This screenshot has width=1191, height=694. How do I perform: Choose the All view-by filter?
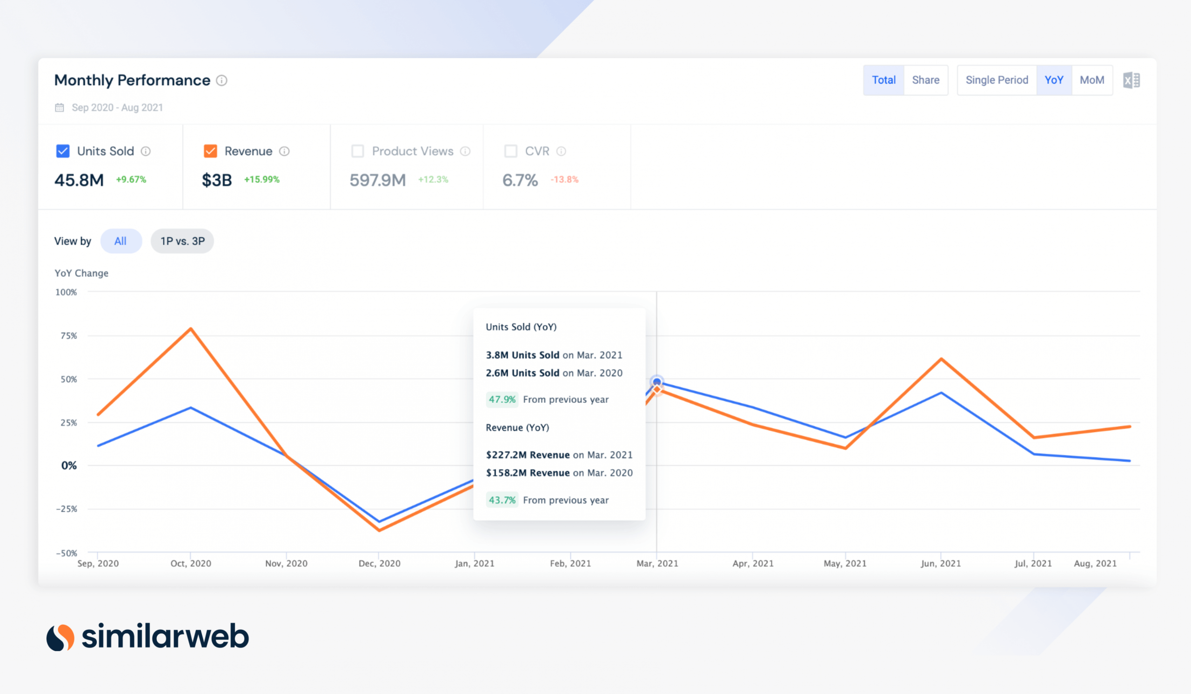coord(121,241)
